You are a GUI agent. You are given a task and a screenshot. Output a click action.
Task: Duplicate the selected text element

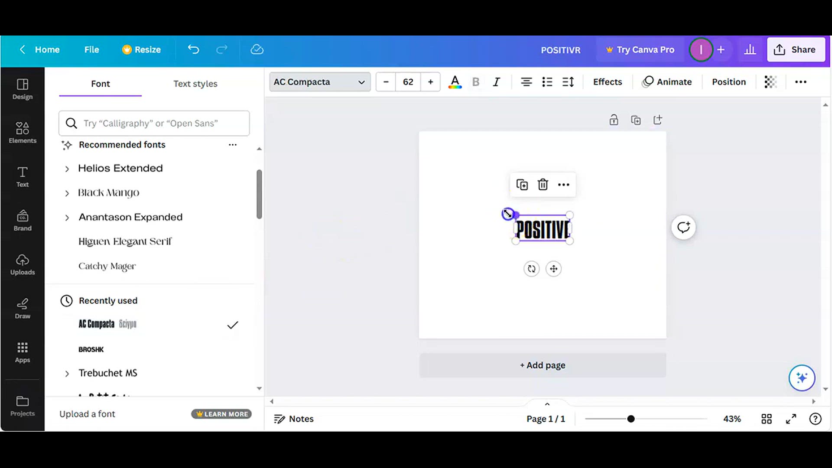tap(522, 185)
